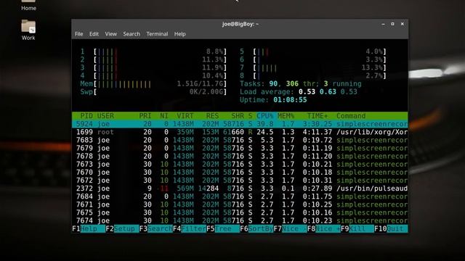Select the process row with PID 7671
Image resolution: width=465 pixels, height=261 pixels.
tap(240, 204)
